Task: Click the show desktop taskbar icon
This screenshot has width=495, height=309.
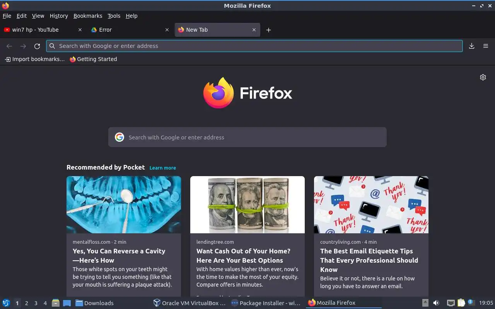Action: coord(67,303)
